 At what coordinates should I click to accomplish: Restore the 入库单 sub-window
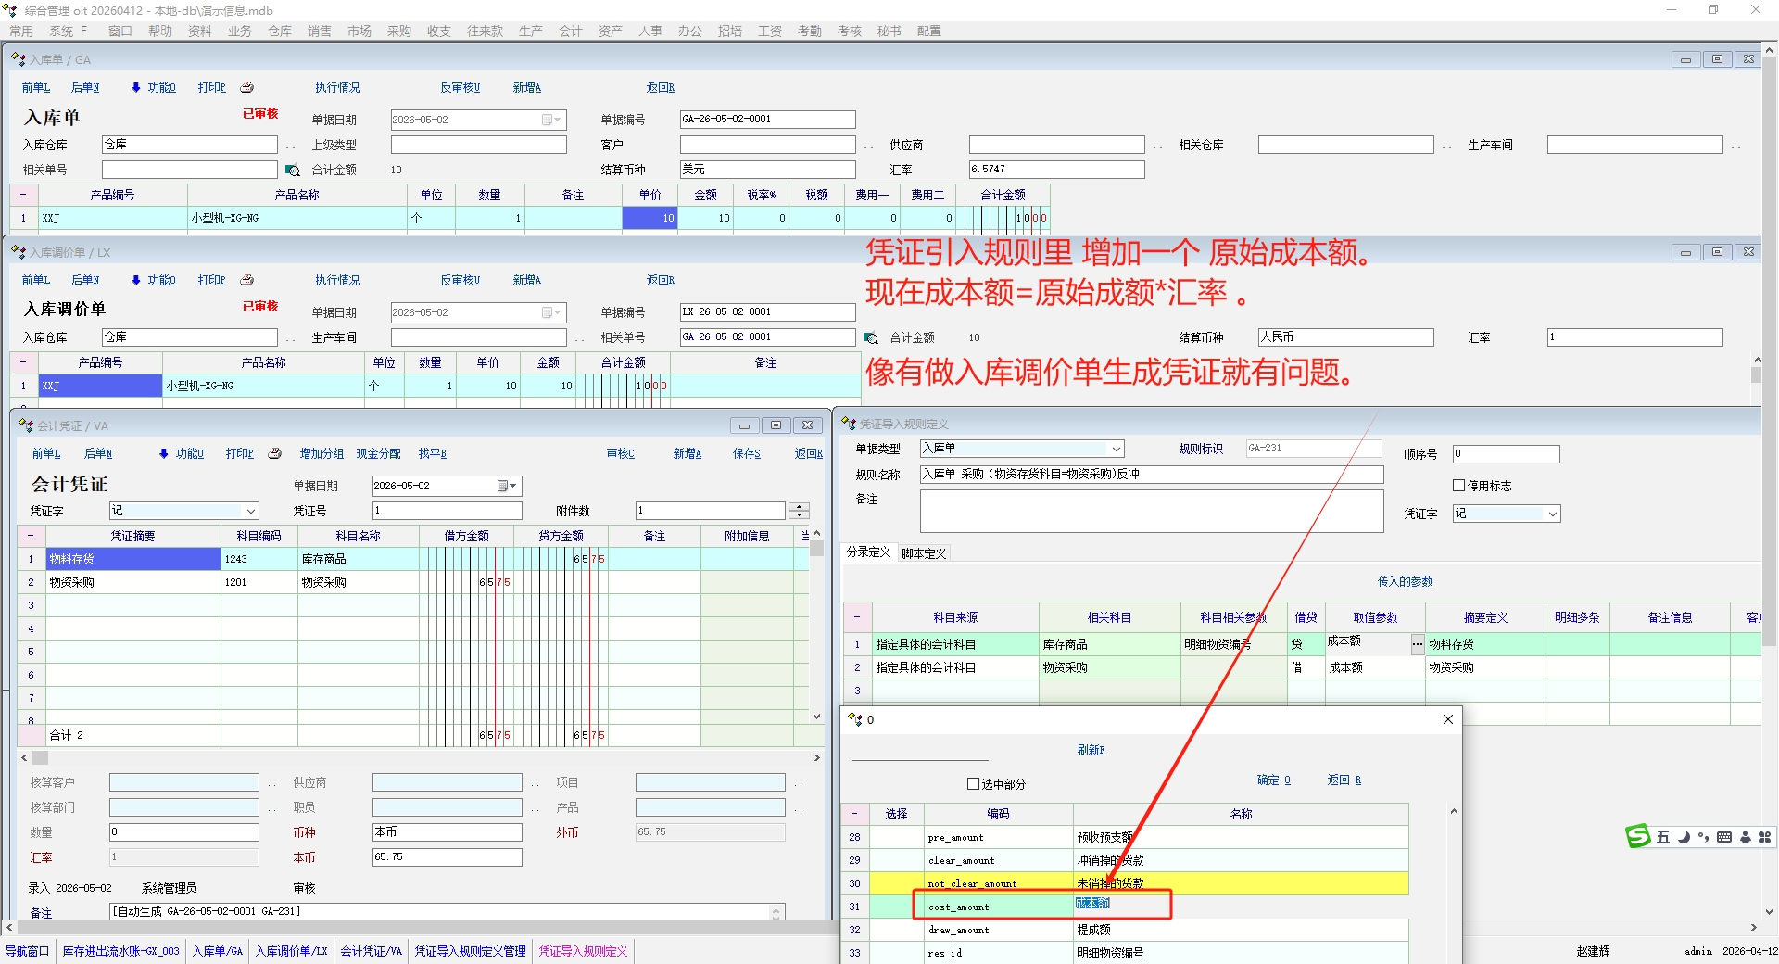point(1717,59)
